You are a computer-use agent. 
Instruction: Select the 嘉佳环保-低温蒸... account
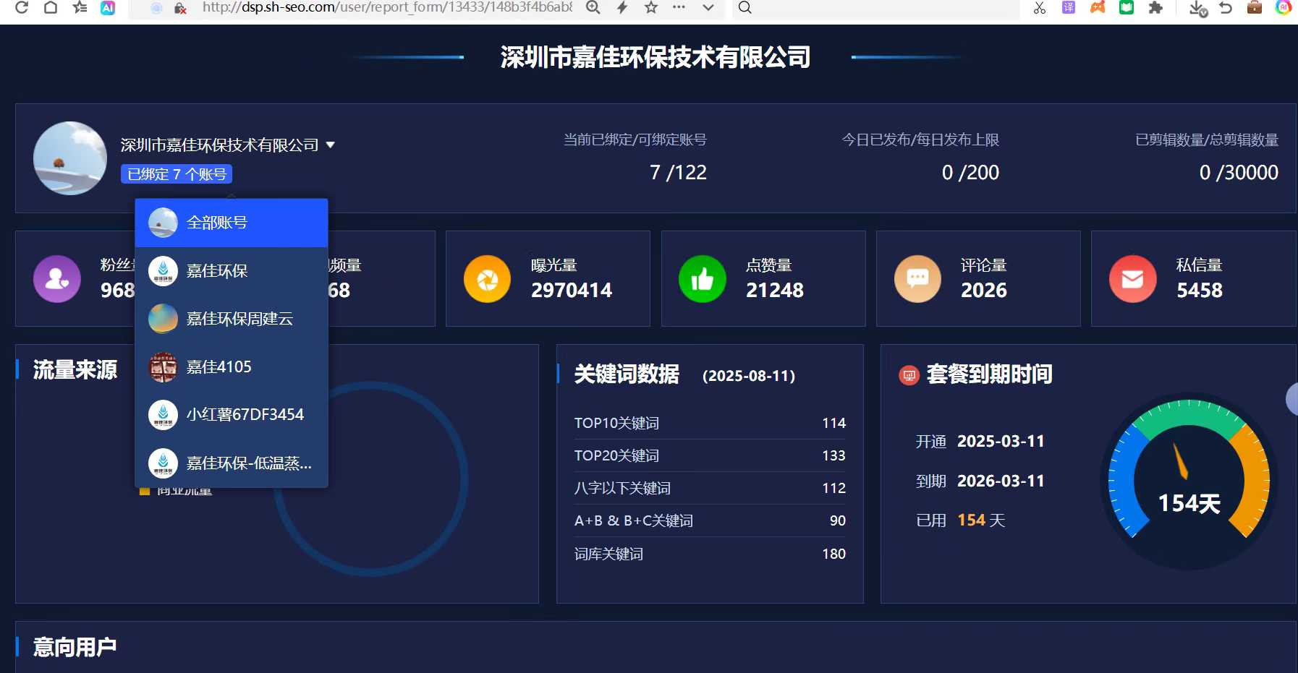(232, 463)
